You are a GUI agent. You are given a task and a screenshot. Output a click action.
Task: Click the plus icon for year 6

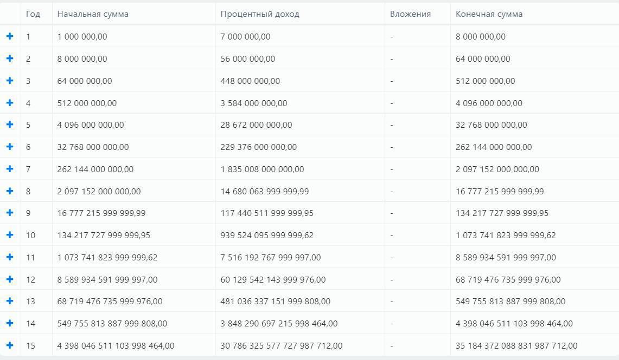(10, 147)
